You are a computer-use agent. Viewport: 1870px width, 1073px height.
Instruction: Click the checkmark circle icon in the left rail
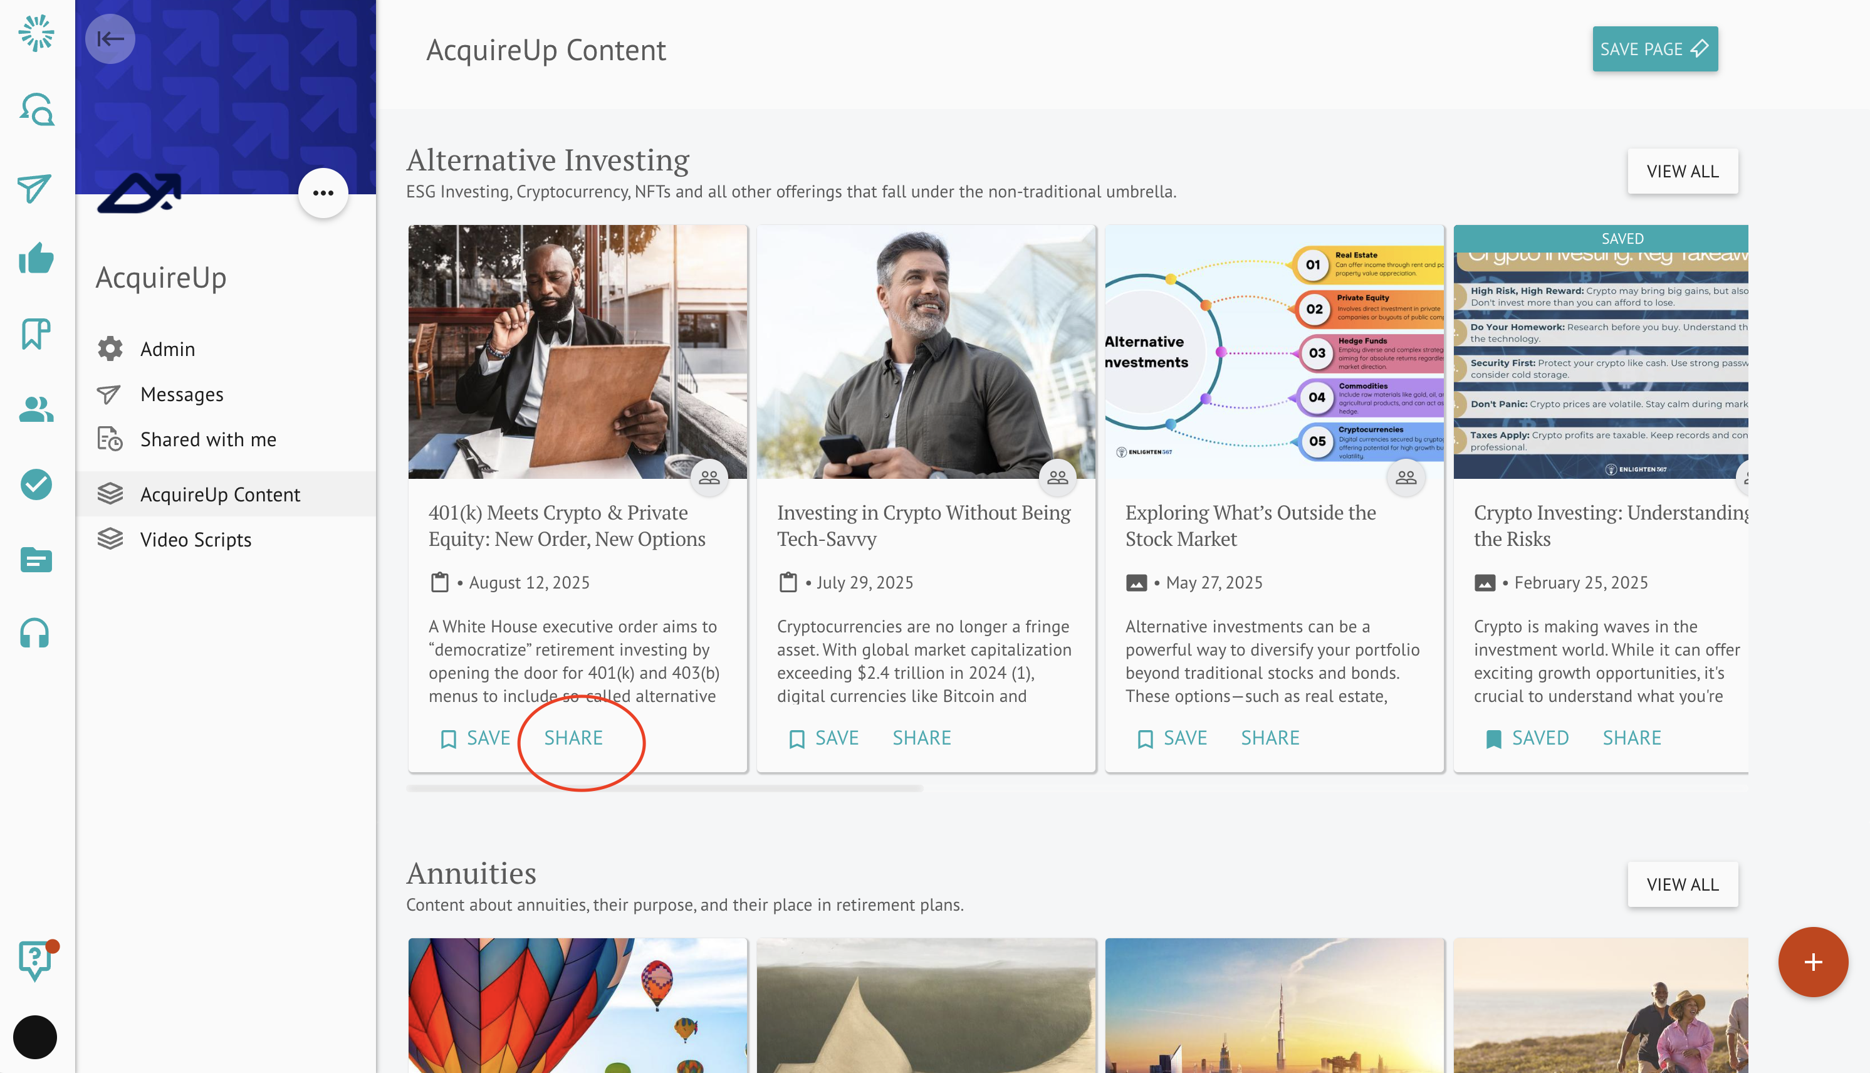[x=36, y=484]
